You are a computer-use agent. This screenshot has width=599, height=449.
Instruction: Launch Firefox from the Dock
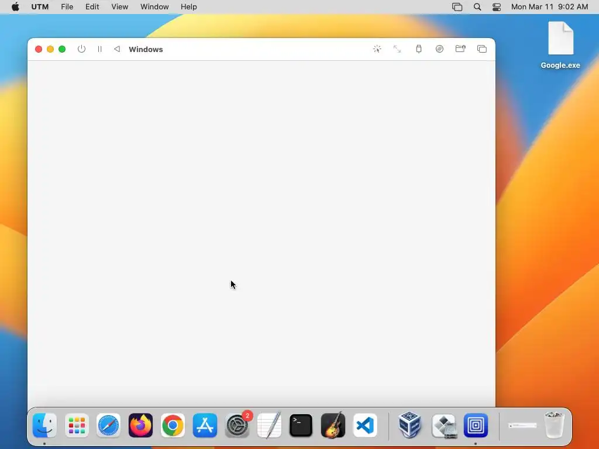(x=140, y=425)
